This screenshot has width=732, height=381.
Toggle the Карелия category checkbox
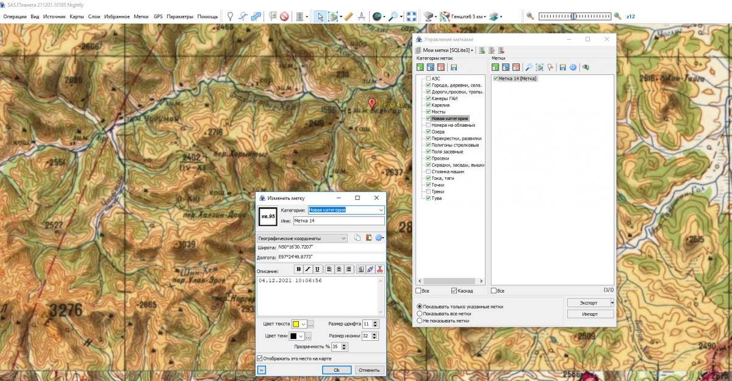click(x=428, y=105)
